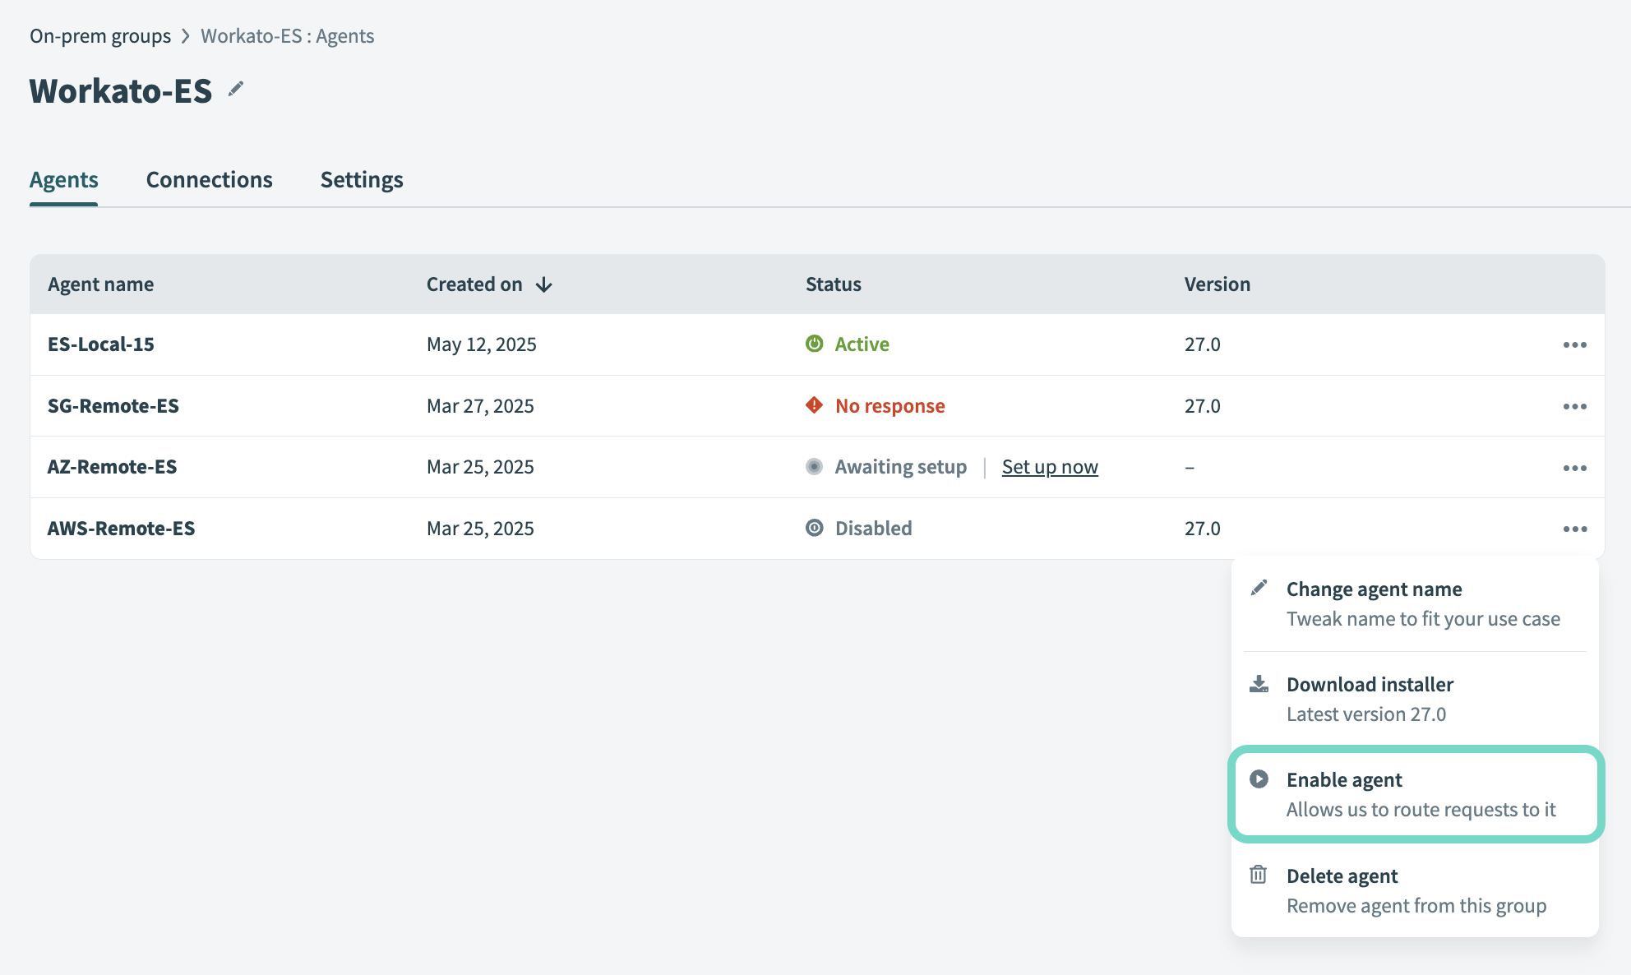Switch to the Connections tab
Image resolution: width=1631 pixels, height=975 pixels.
point(209,180)
